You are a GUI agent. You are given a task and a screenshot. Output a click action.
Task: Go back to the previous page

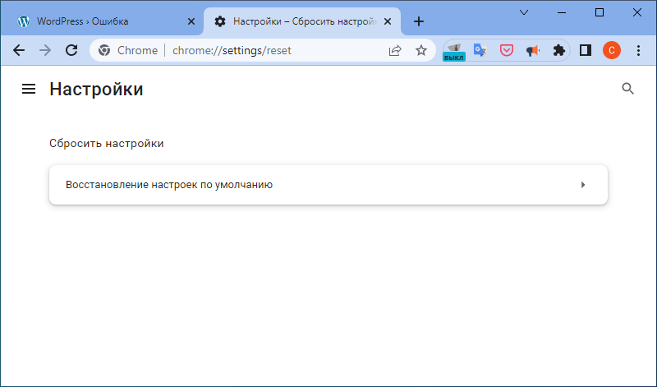click(19, 50)
